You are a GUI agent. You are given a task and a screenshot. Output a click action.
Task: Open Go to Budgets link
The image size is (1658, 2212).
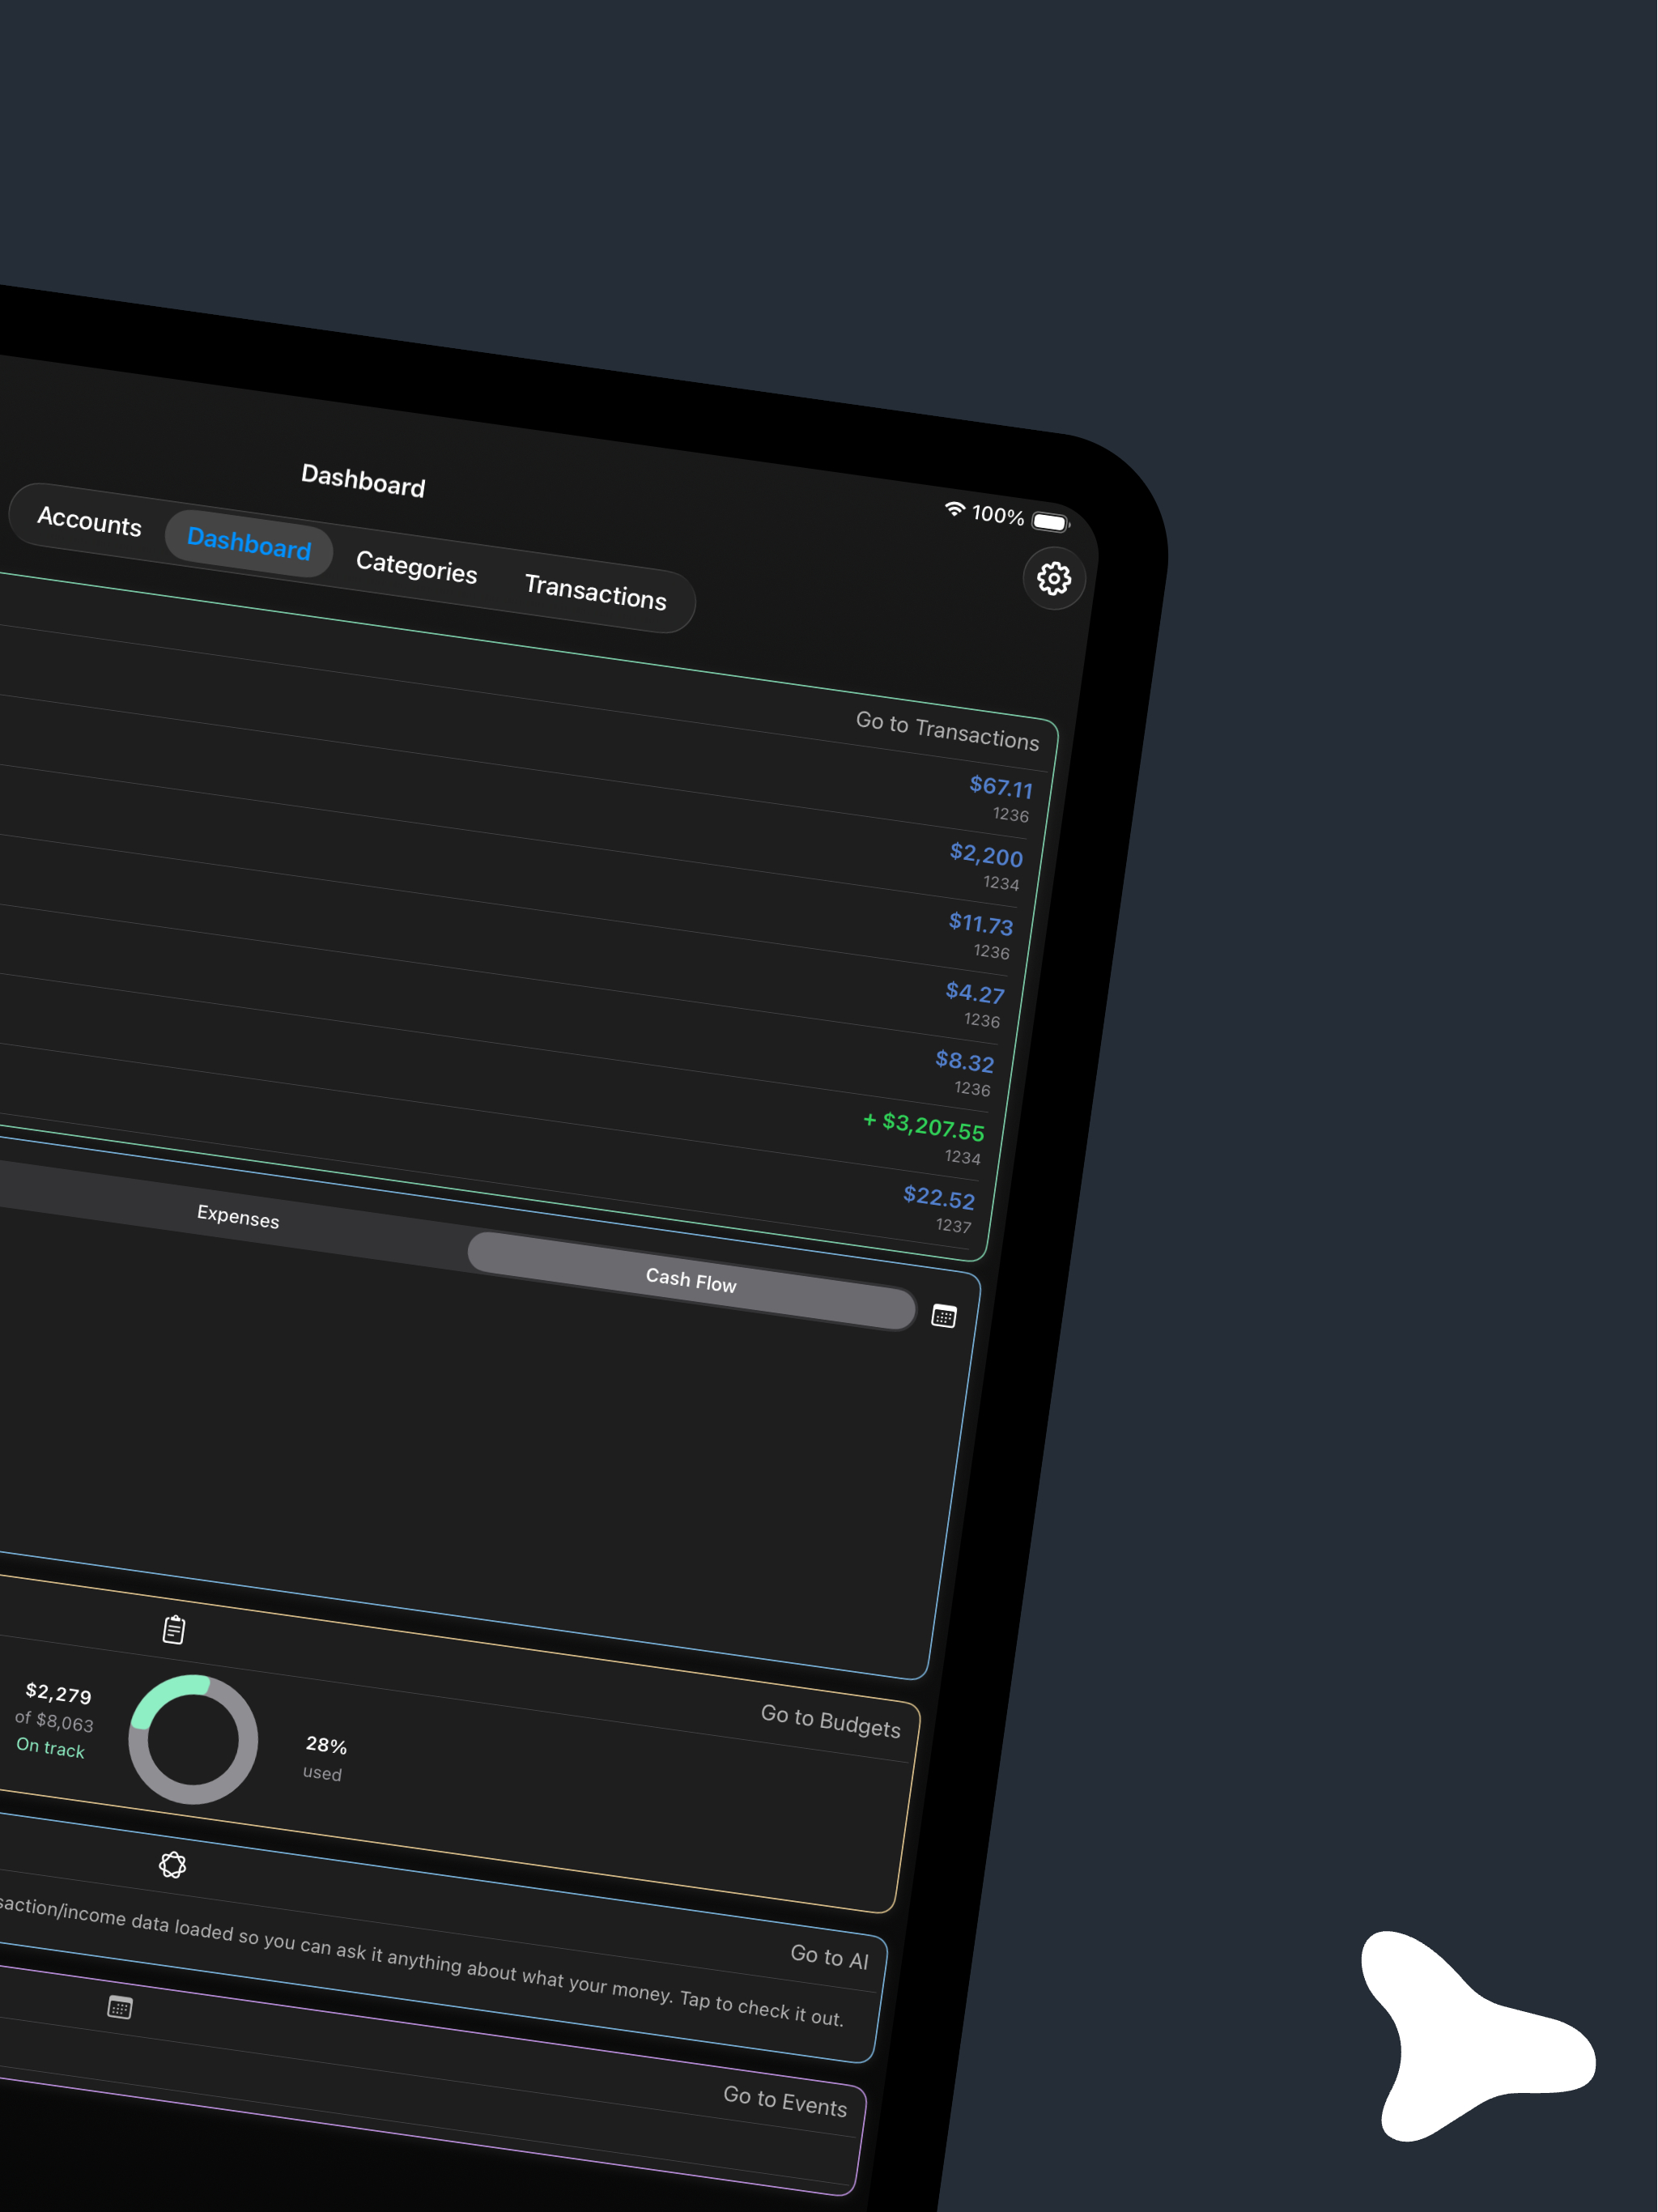coord(830,1721)
